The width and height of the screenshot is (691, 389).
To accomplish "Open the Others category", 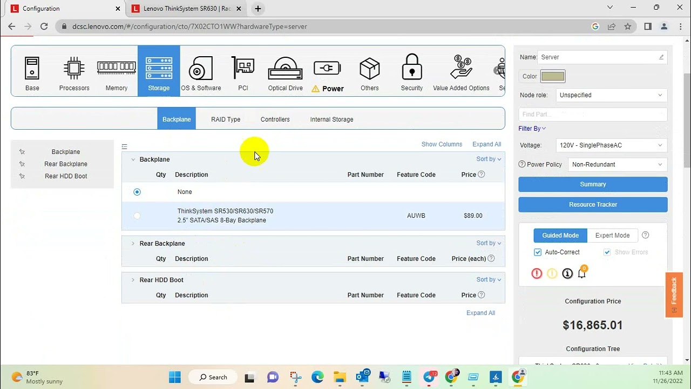I will (370, 73).
